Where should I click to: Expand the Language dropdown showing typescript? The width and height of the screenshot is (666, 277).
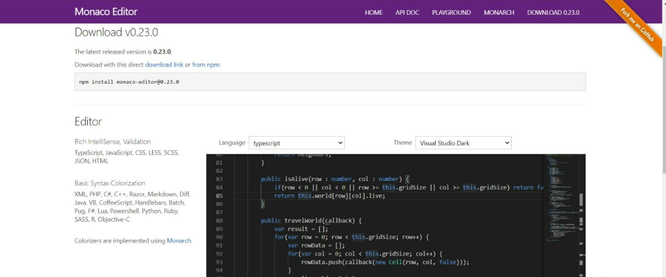pos(296,143)
